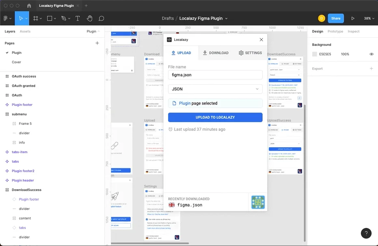Click the tabs-item component icon
The height and width of the screenshot is (246, 378).
pyautogui.click(x=7, y=152)
